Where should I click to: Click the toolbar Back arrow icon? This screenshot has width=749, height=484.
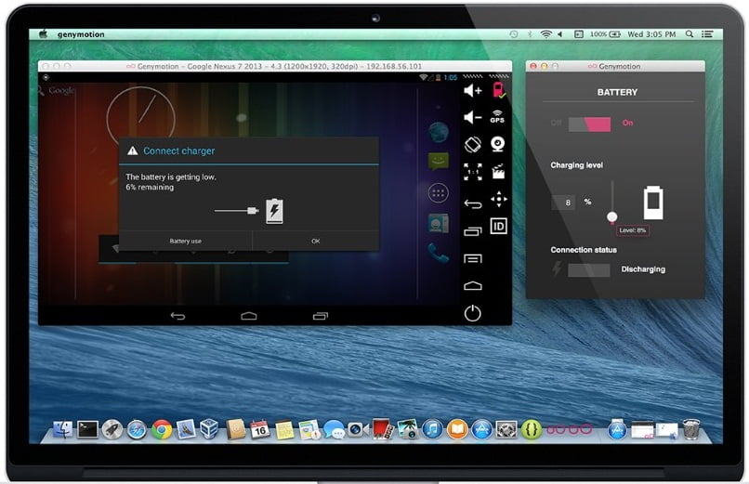(x=473, y=204)
